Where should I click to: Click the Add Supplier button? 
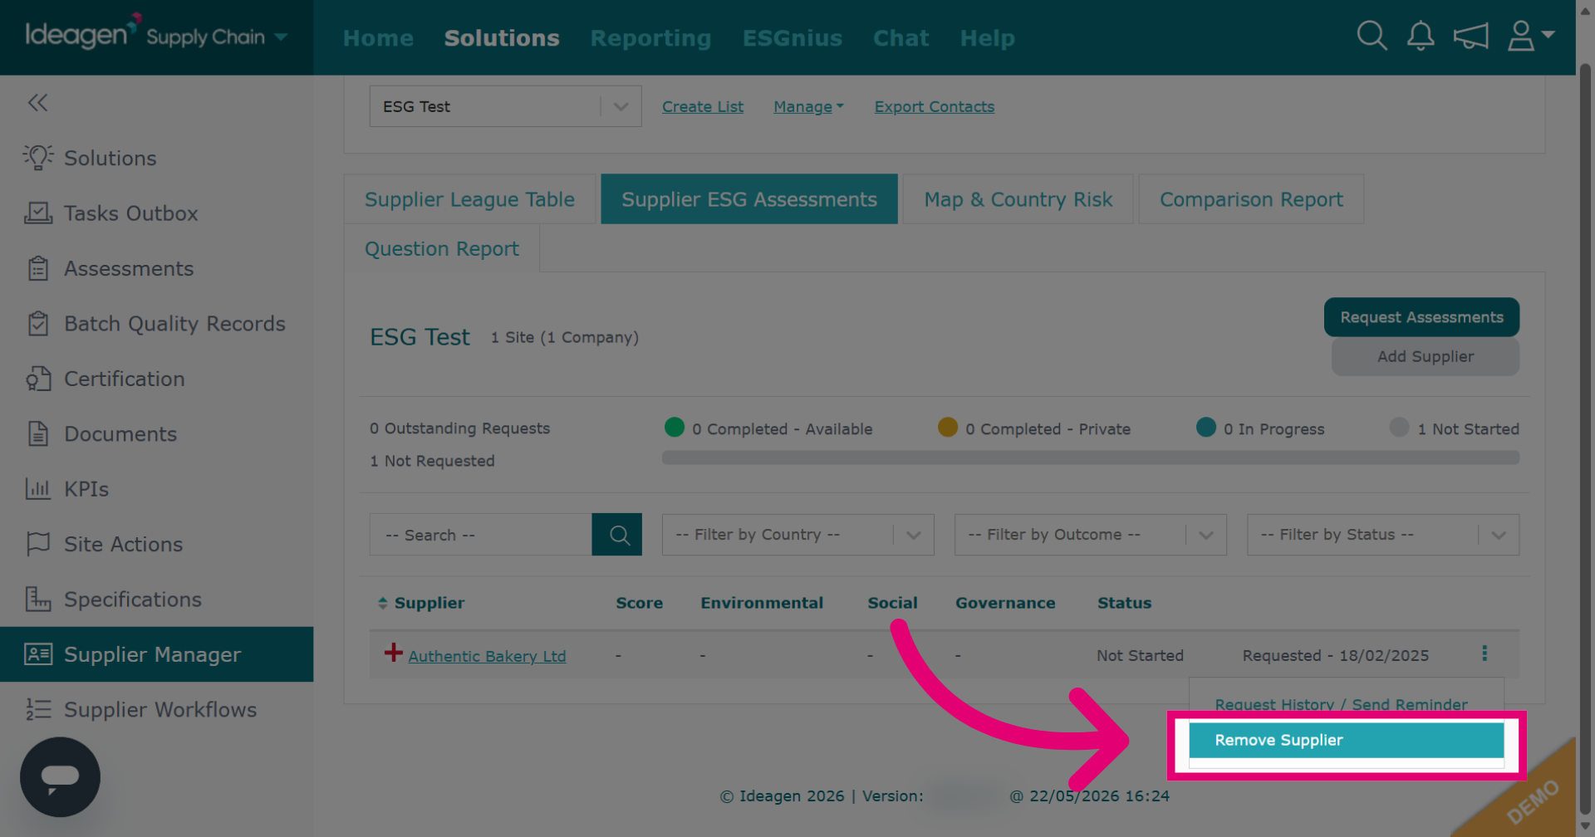click(x=1426, y=356)
